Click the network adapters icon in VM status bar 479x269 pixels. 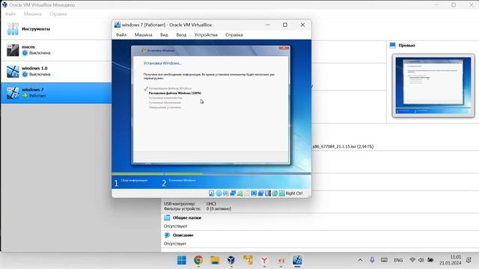pyautogui.click(x=233, y=194)
